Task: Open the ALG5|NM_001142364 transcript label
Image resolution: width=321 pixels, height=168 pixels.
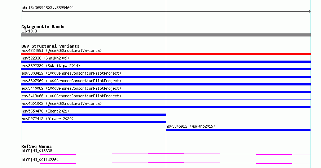Action: 40,160
